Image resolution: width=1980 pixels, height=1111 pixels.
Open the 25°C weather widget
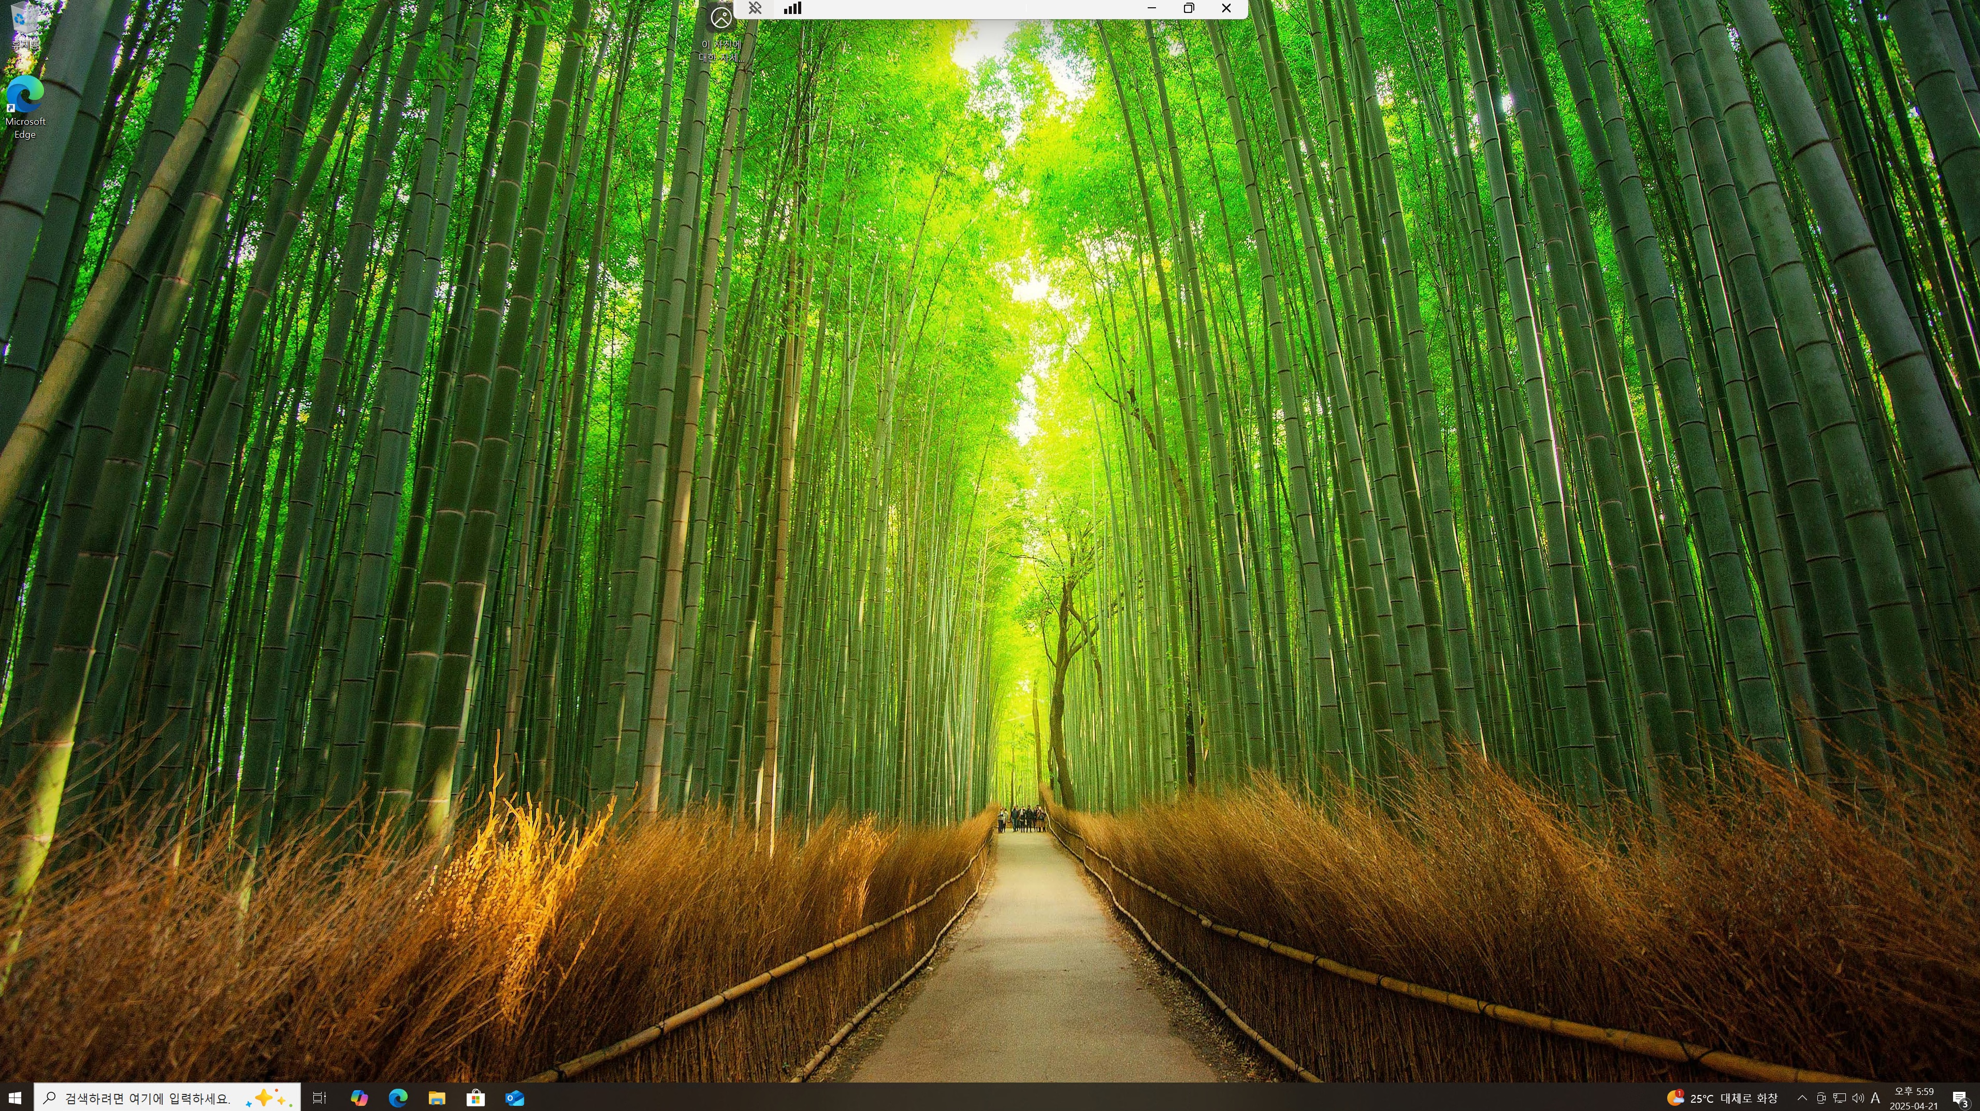point(1722,1098)
